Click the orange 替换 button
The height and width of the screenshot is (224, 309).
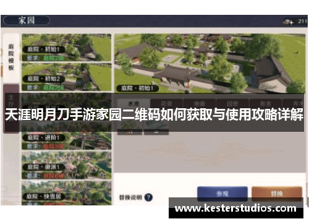click(x=277, y=194)
